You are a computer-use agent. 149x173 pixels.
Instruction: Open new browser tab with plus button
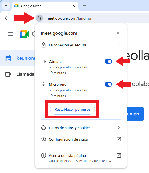click(x=84, y=6)
